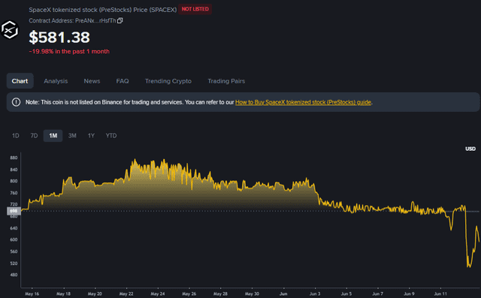Select the 1D chart range
This screenshot has width=481, height=298.
(x=15, y=135)
